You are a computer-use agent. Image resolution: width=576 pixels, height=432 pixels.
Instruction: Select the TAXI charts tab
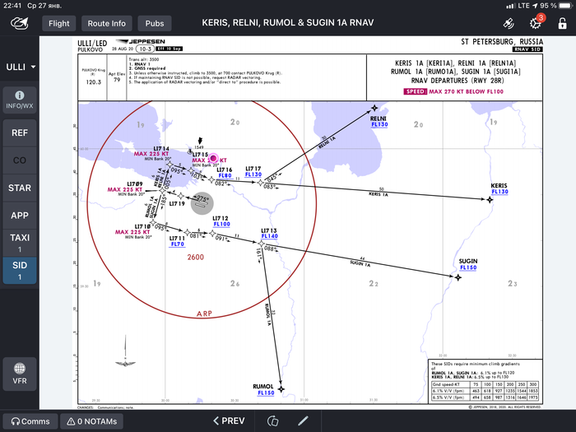click(20, 243)
